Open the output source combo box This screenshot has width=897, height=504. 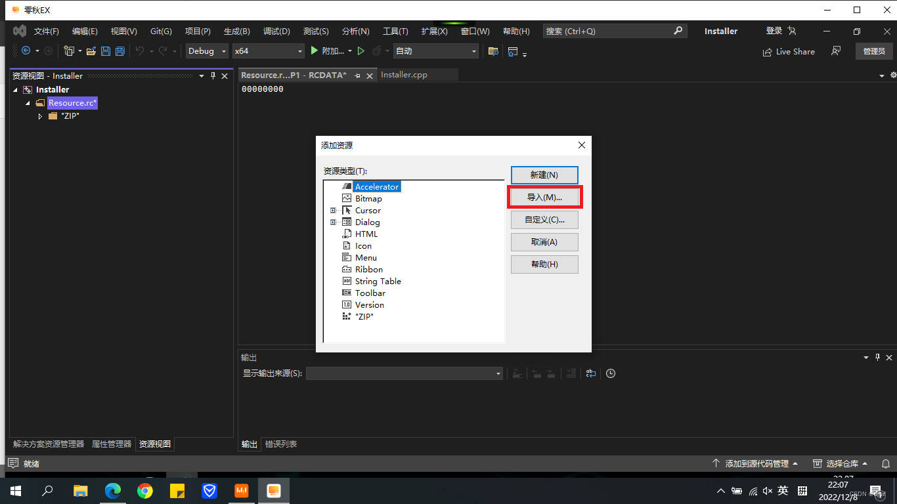pos(405,373)
